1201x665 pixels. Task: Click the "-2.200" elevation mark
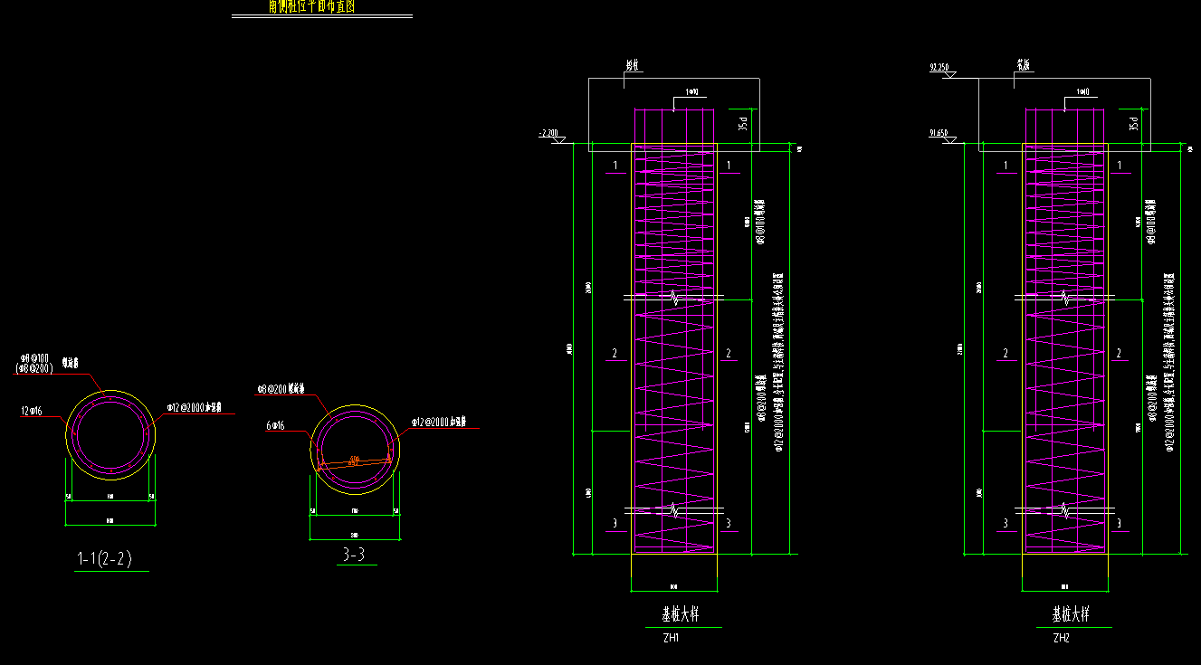point(548,133)
